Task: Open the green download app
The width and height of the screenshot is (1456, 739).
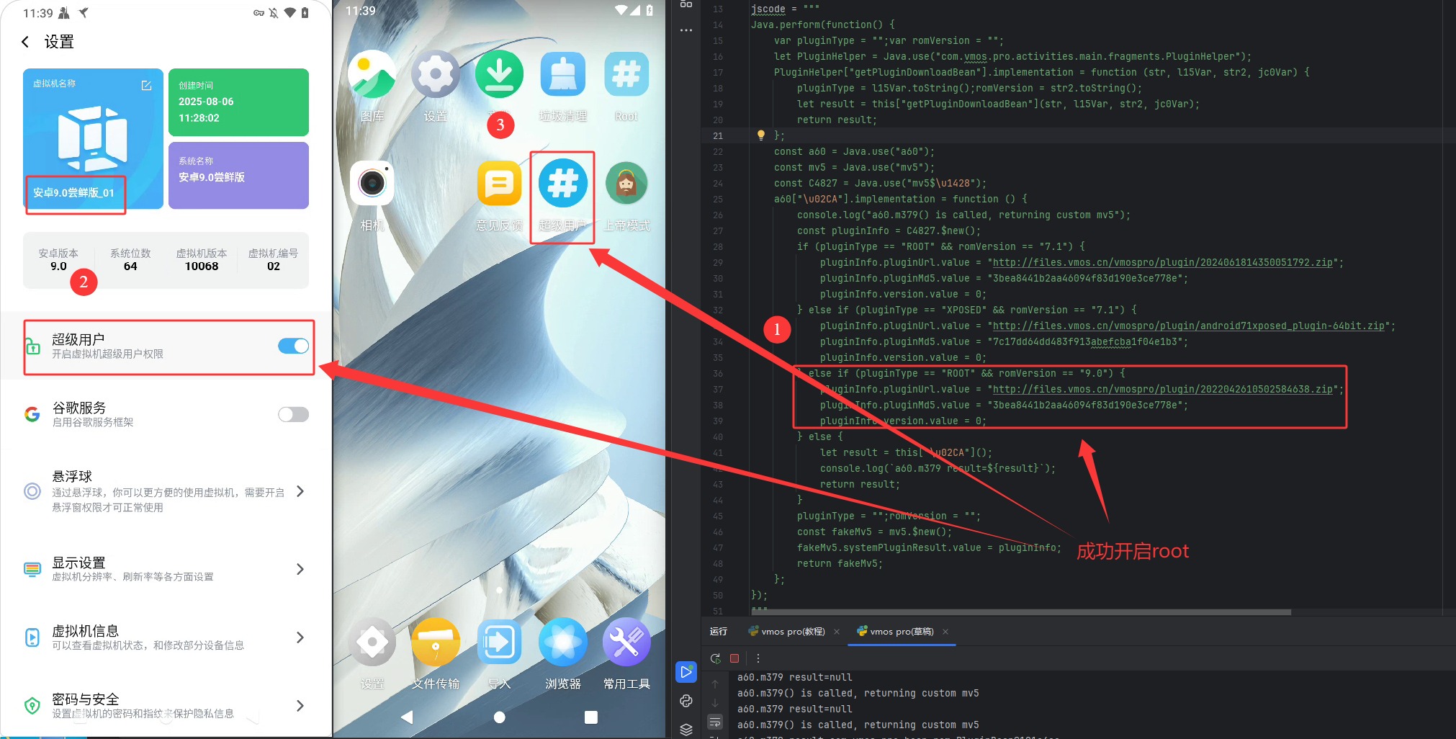Action: tap(499, 74)
